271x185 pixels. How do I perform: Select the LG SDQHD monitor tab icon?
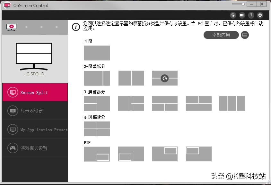(x=12, y=27)
